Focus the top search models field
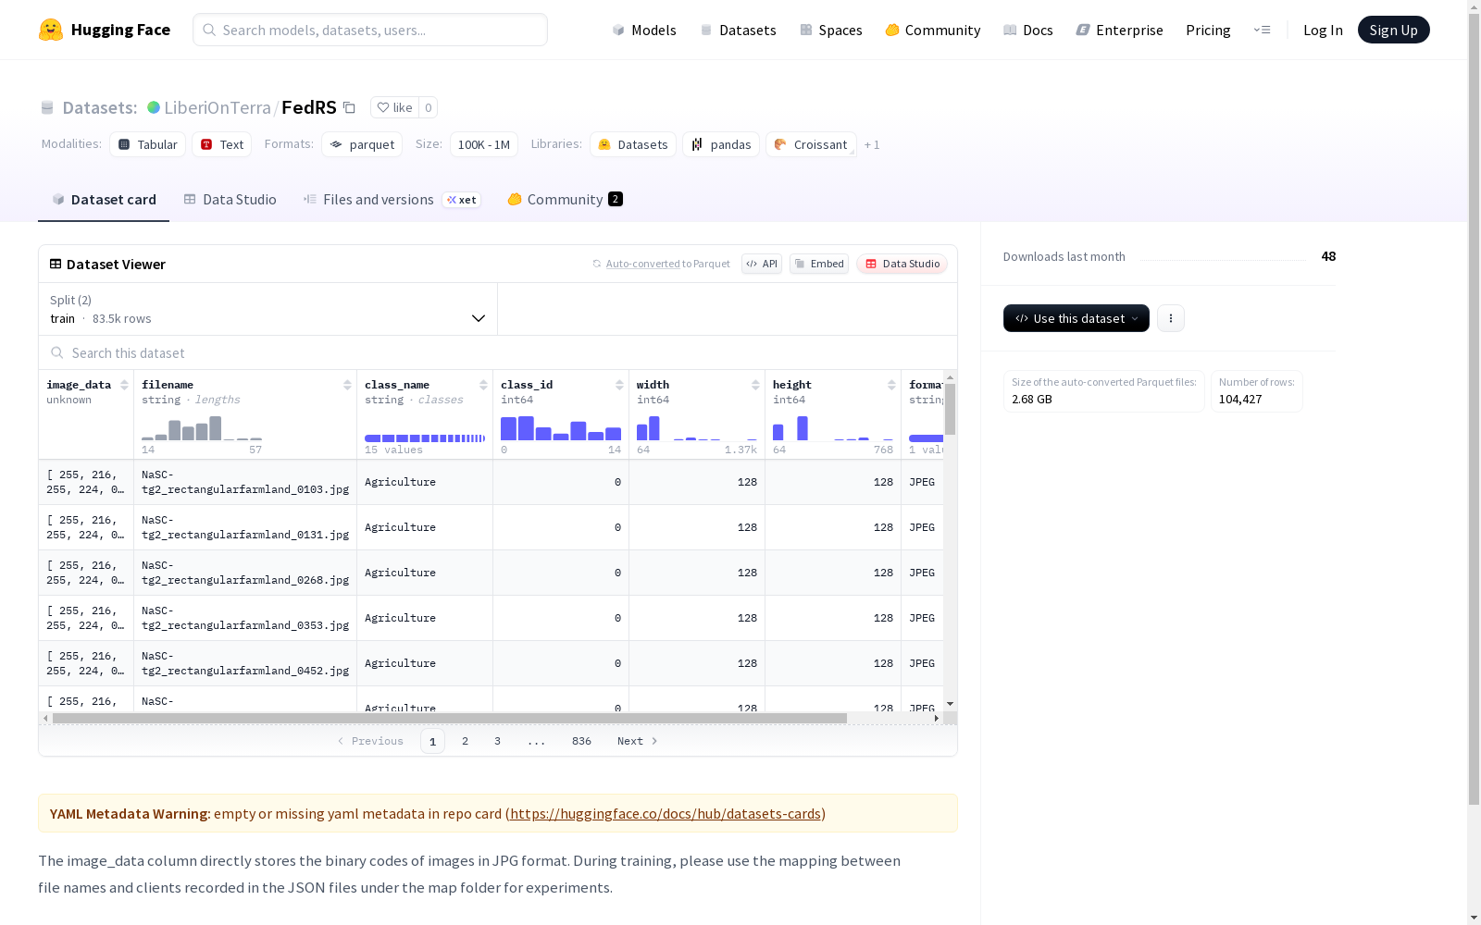The width and height of the screenshot is (1481, 925). click(x=370, y=30)
